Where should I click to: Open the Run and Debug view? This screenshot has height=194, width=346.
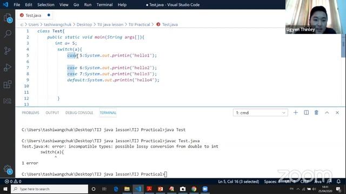coord(8,67)
